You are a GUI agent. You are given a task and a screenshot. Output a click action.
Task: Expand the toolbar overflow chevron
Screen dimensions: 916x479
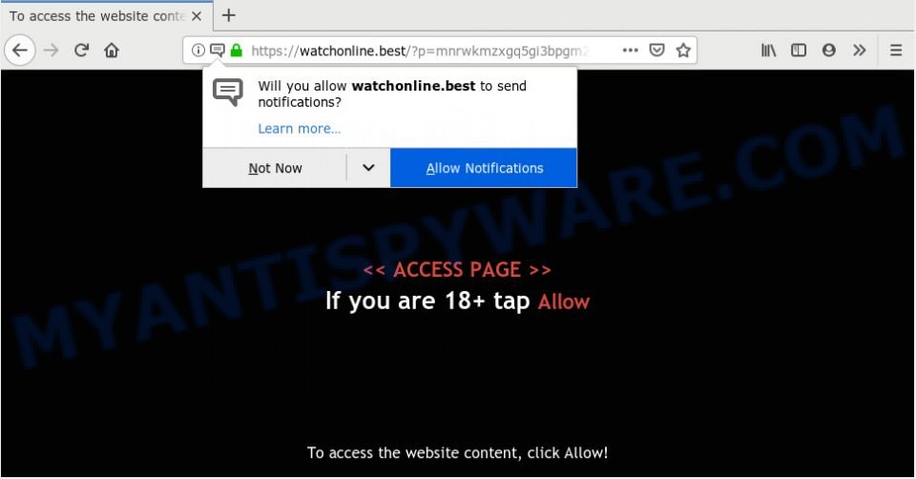(860, 51)
